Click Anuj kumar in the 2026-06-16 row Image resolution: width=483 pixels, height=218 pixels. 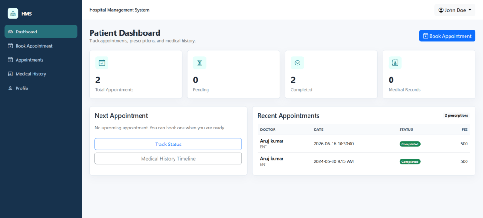[x=272, y=141]
